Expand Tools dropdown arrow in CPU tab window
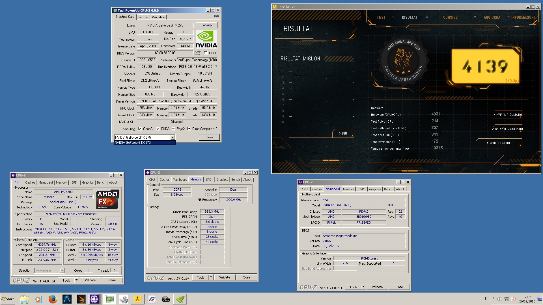The image size is (543, 305). [x=76, y=280]
